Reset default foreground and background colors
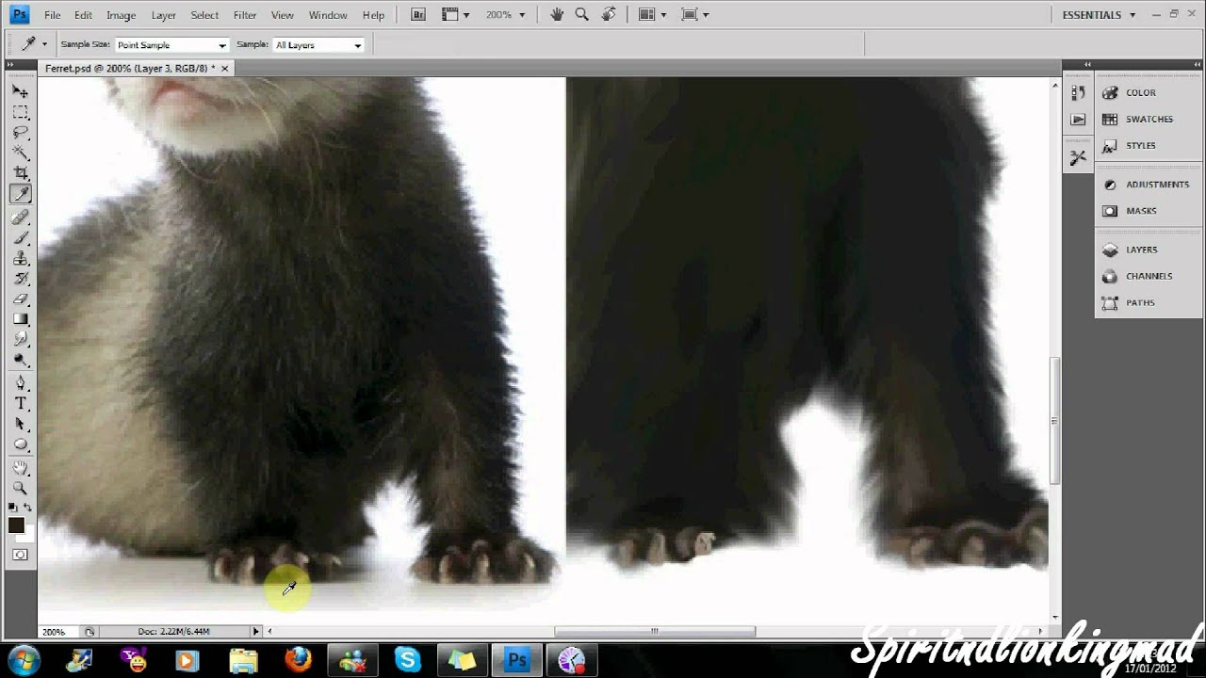This screenshot has height=678, width=1206. [x=12, y=508]
